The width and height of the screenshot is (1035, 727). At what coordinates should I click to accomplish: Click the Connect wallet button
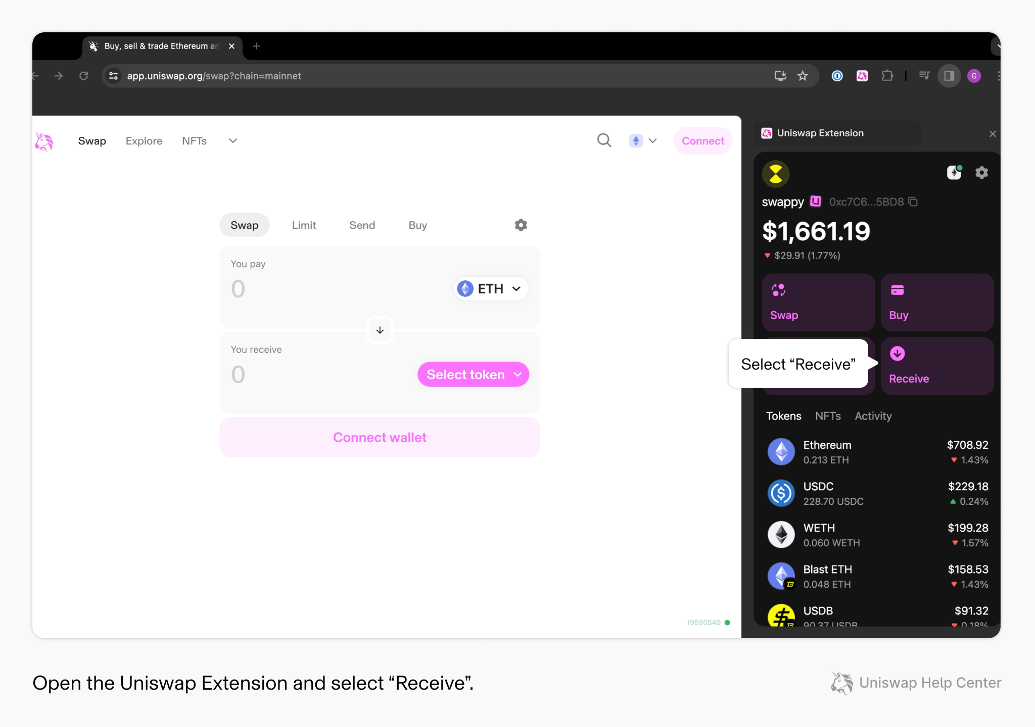(380, 437)
